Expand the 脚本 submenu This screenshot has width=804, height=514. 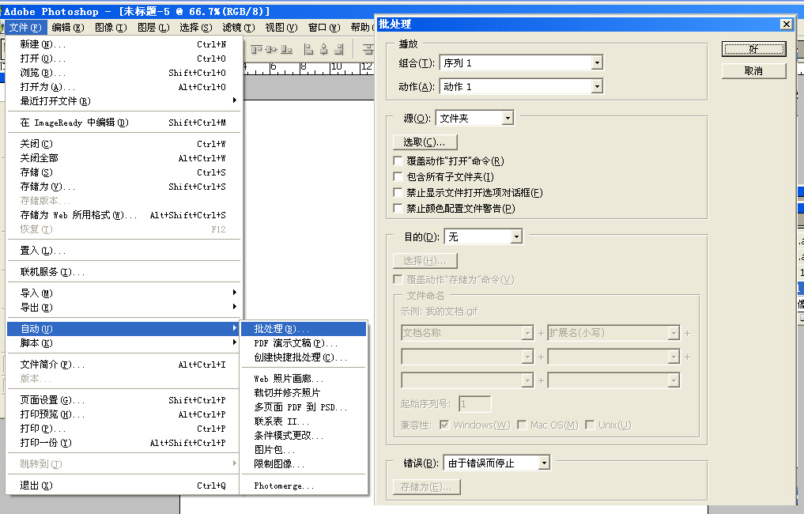(123, 343)
